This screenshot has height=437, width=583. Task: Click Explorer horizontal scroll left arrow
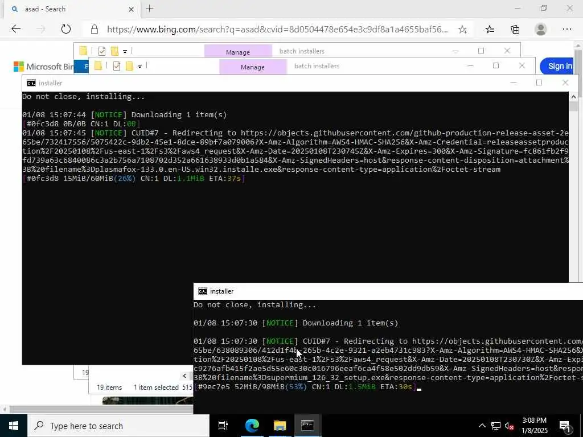pos(184,376)
